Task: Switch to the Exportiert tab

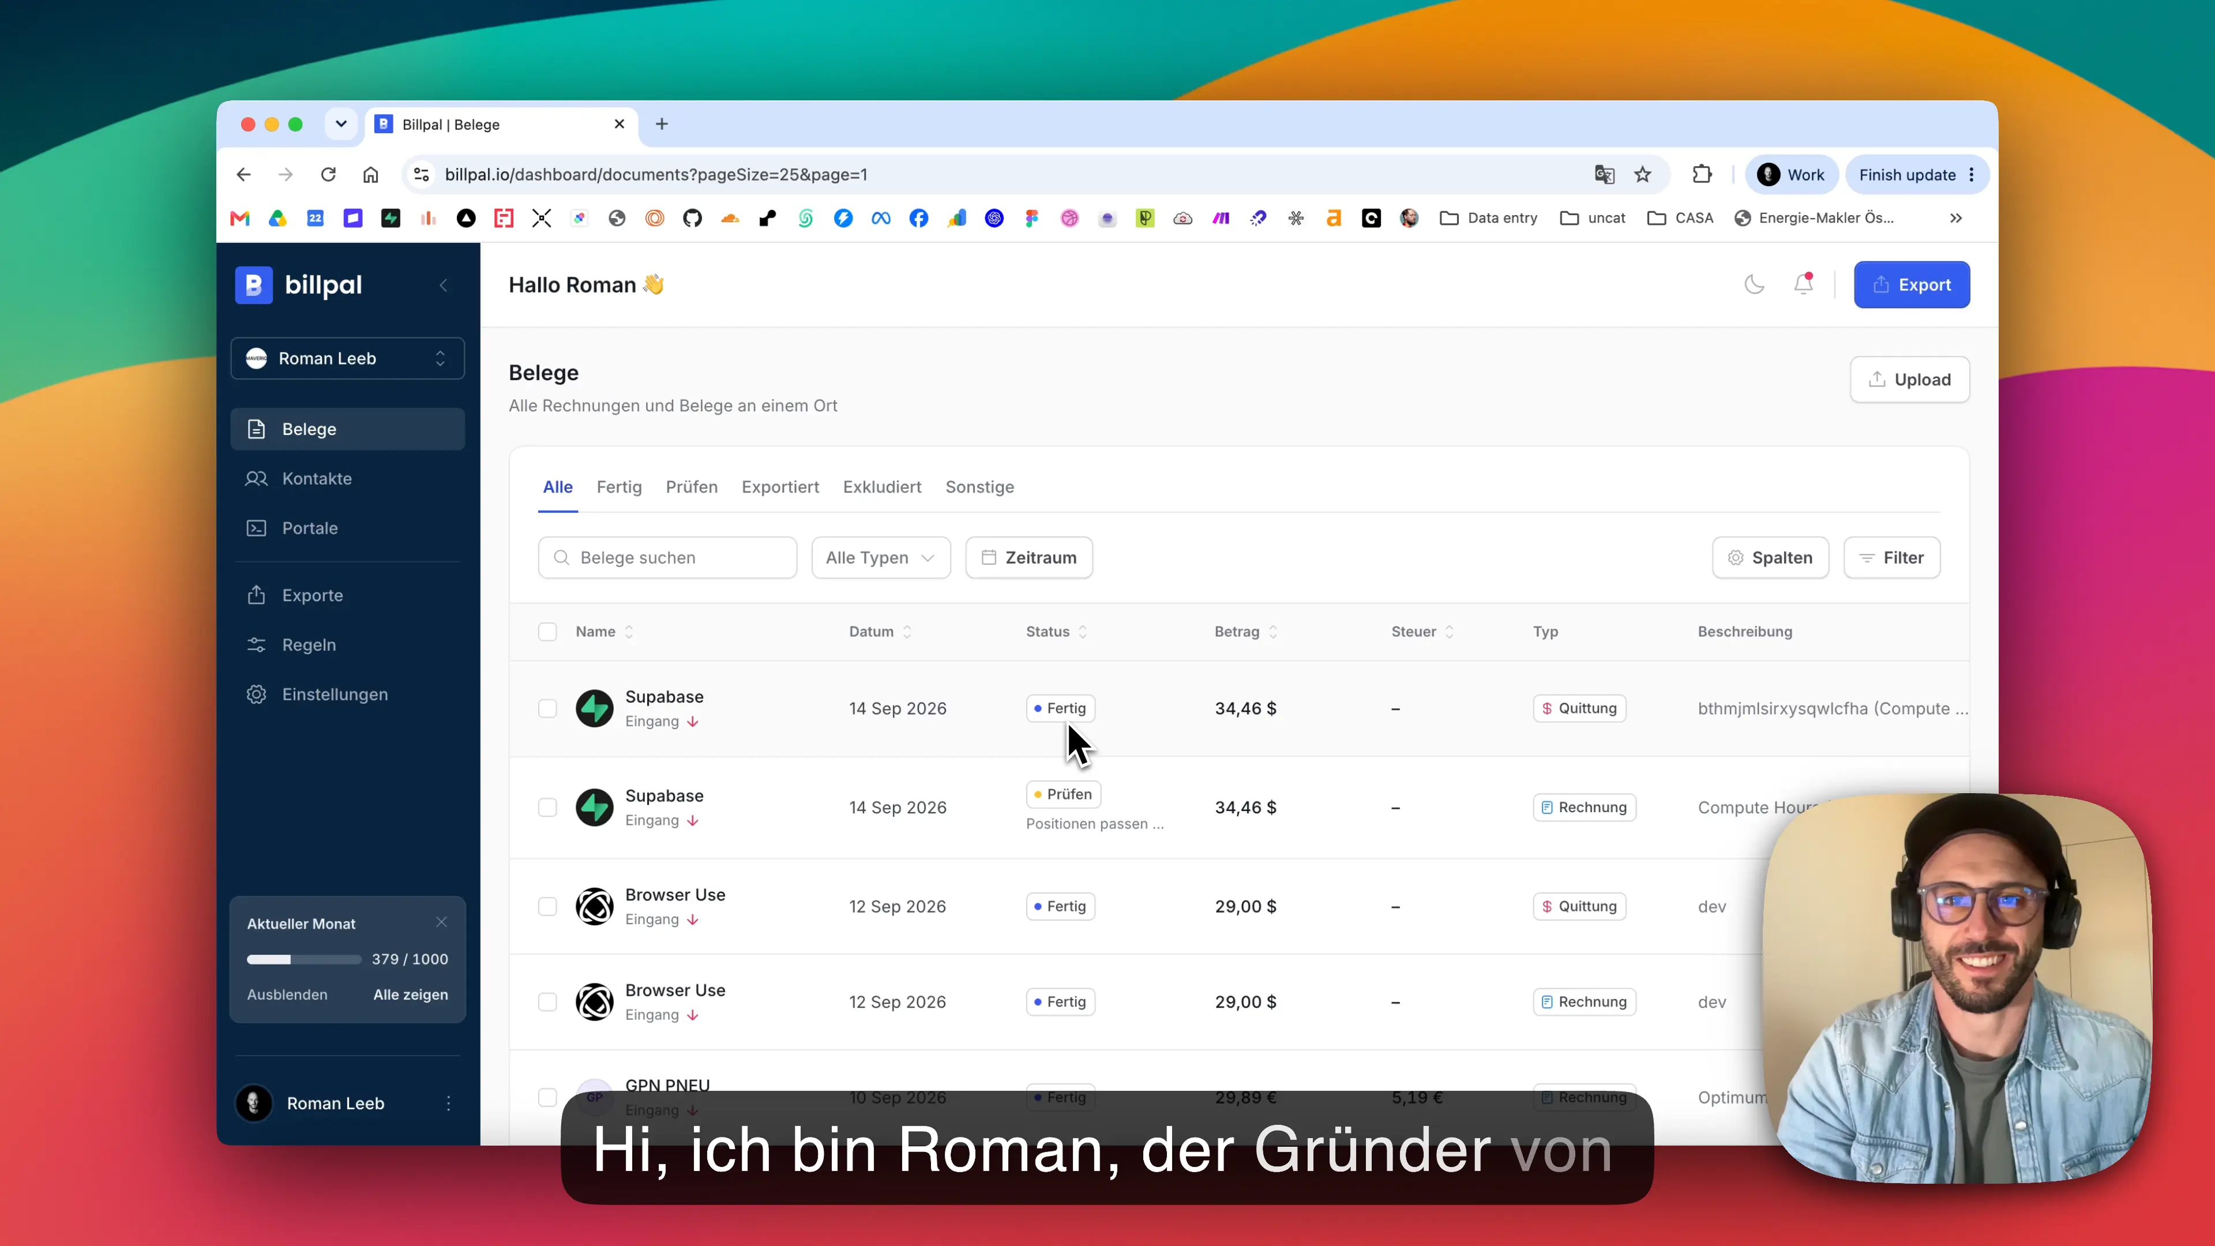Action: coord(780,487)
